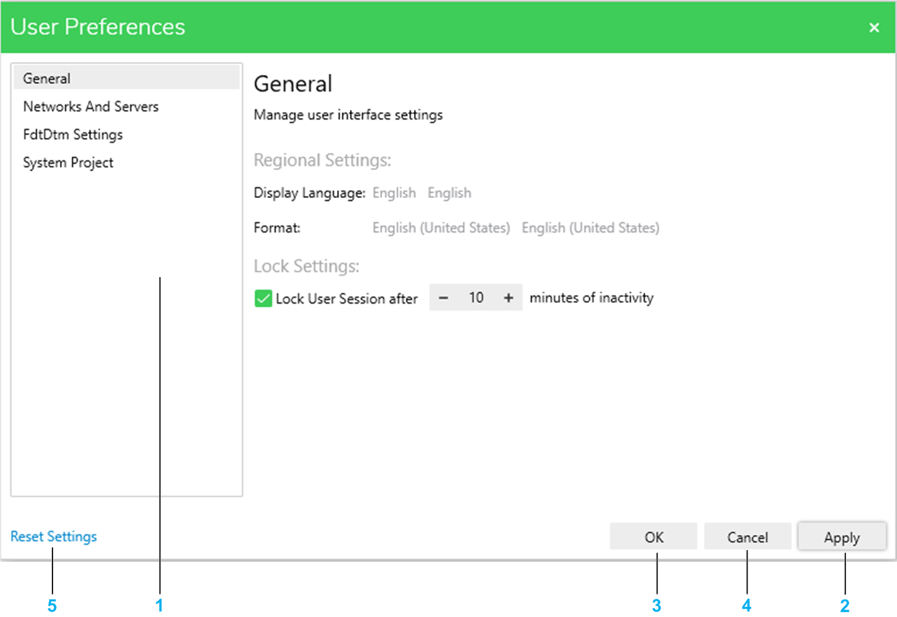This screenshot has width=897, height=617.
Task: Switch to FdtDtm Settings category
Action: (x=73, y=134)
